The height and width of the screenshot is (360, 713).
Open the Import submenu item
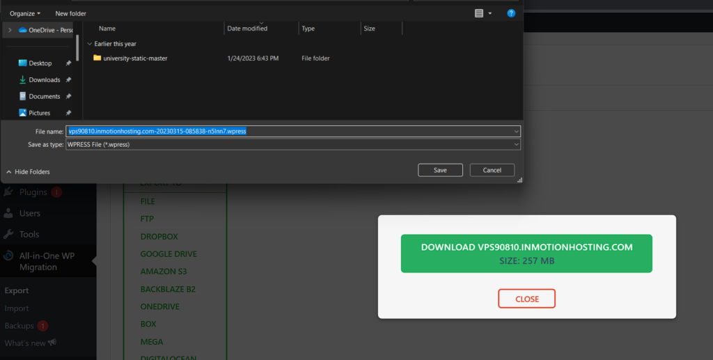tap(17, 308)
